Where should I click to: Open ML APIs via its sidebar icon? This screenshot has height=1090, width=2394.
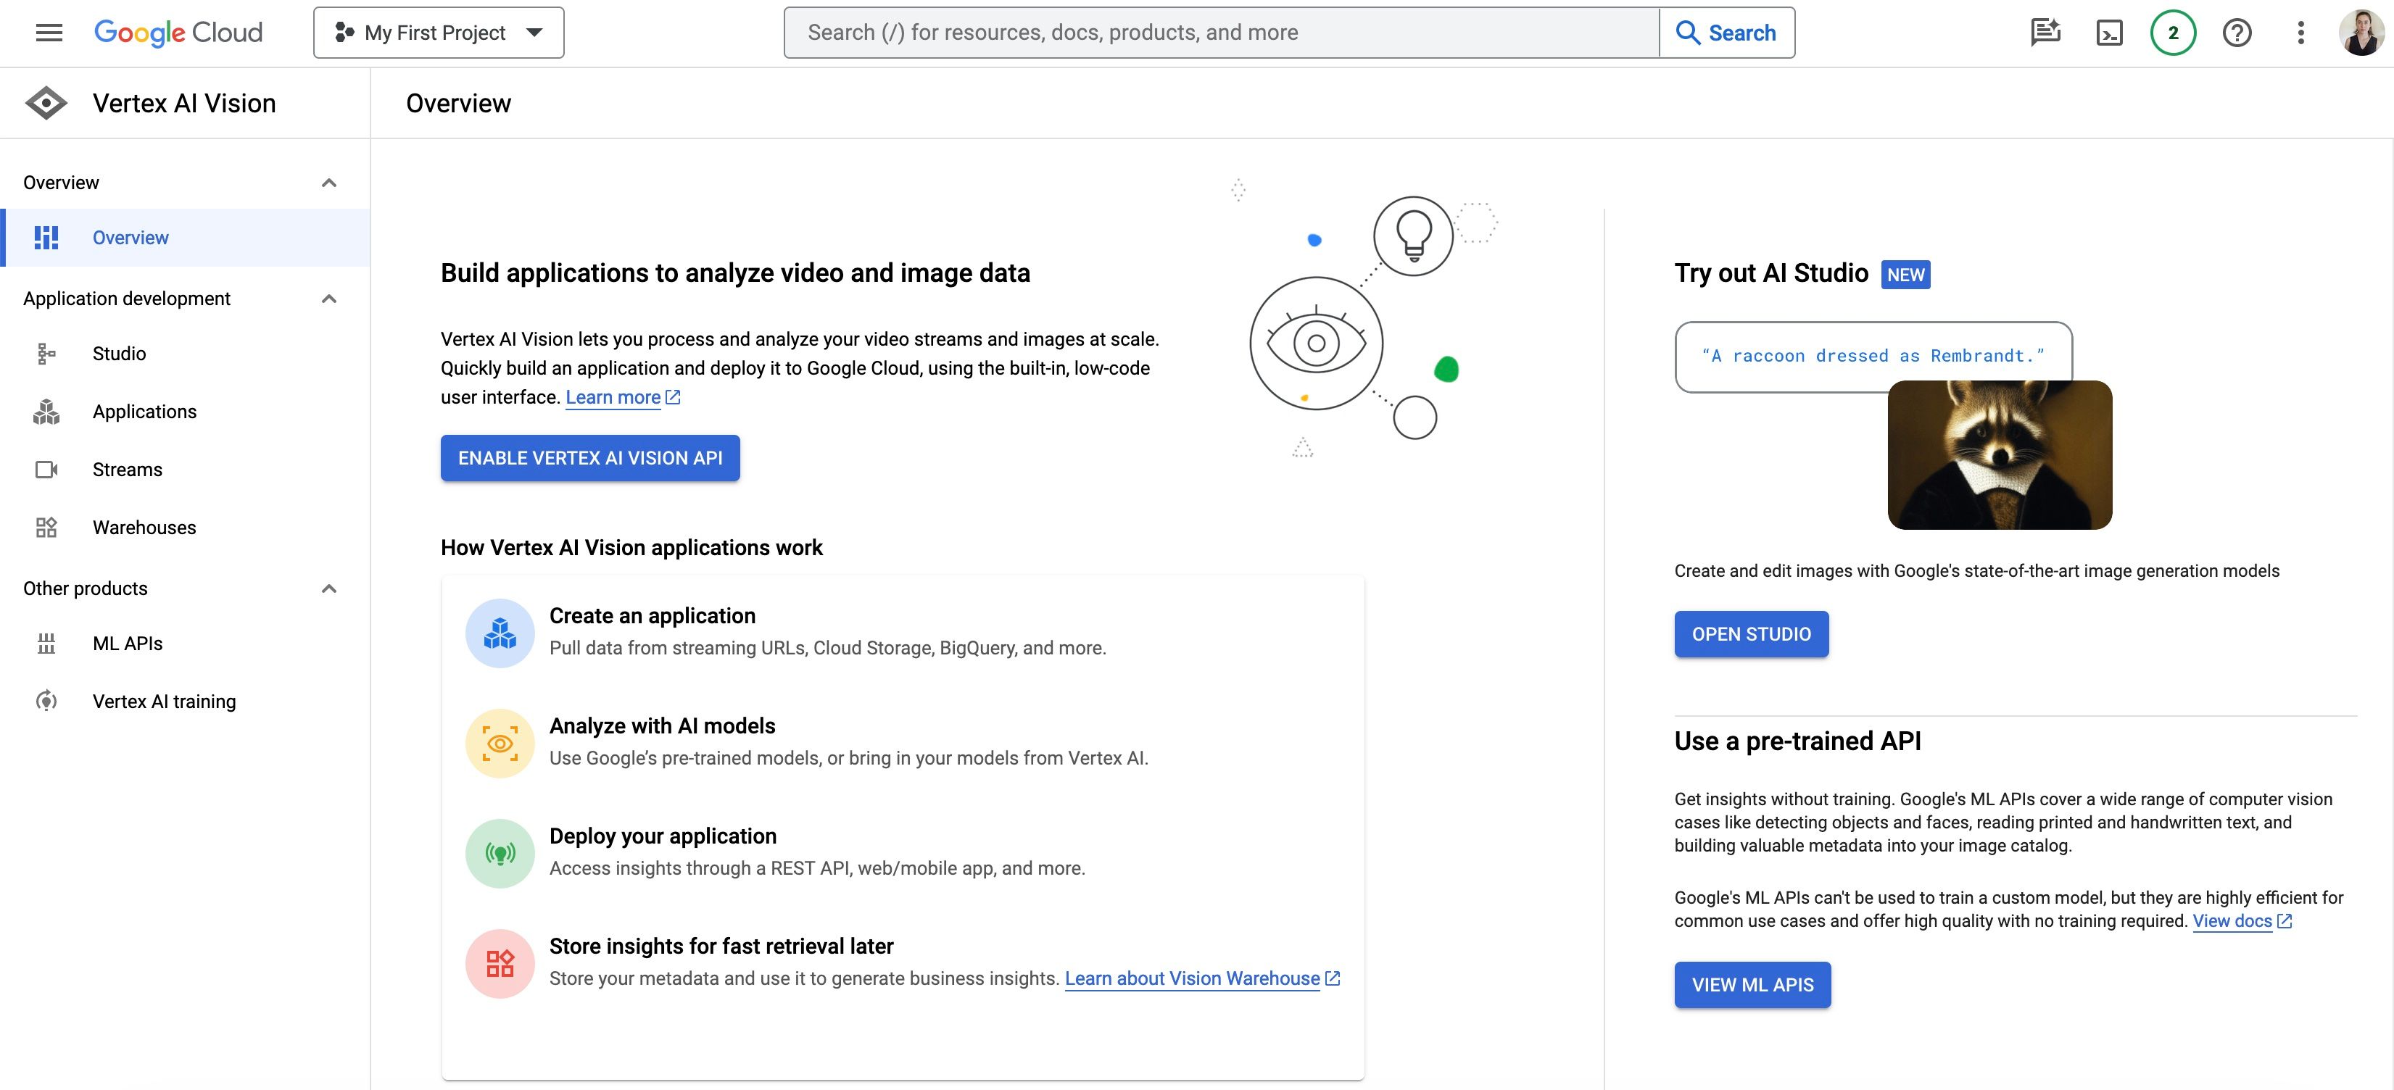pyautogui.click(x=46, y=643)
